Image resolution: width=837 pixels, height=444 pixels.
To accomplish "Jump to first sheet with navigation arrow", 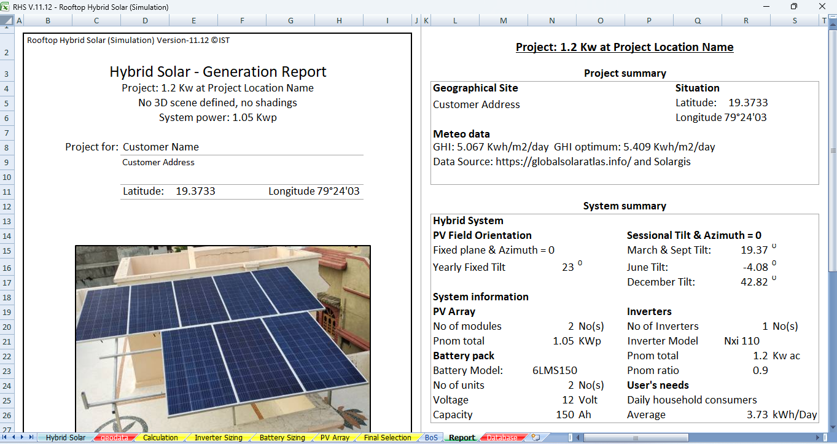I will [x=6, y=437].
